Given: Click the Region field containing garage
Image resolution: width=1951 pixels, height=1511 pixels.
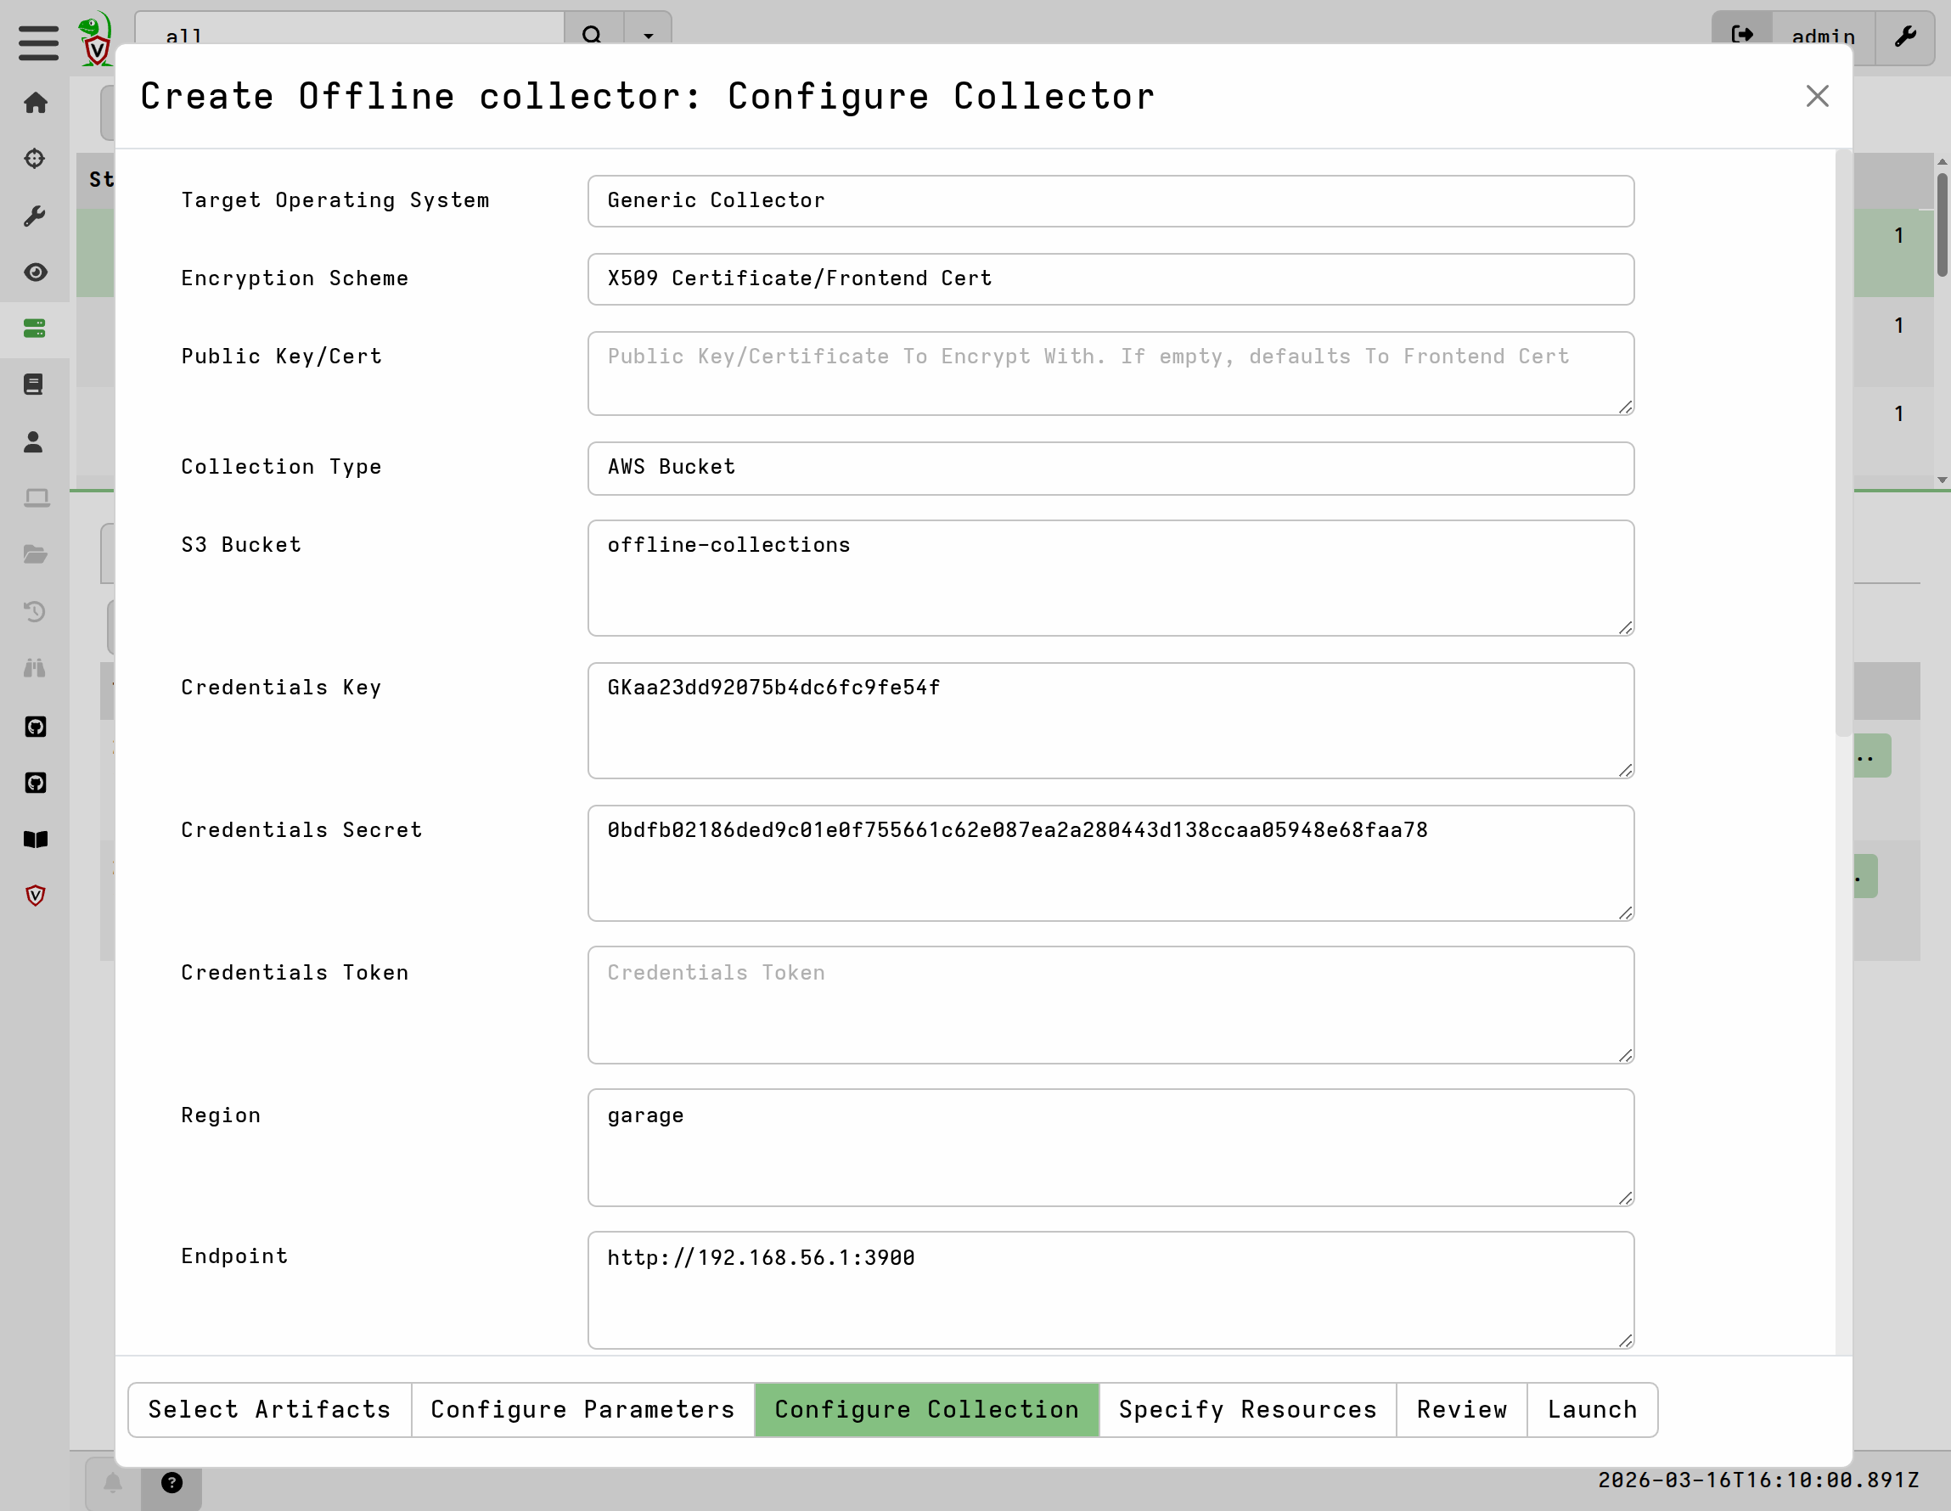Looking at the screenshot, I should click(x=1110, y=1148).
